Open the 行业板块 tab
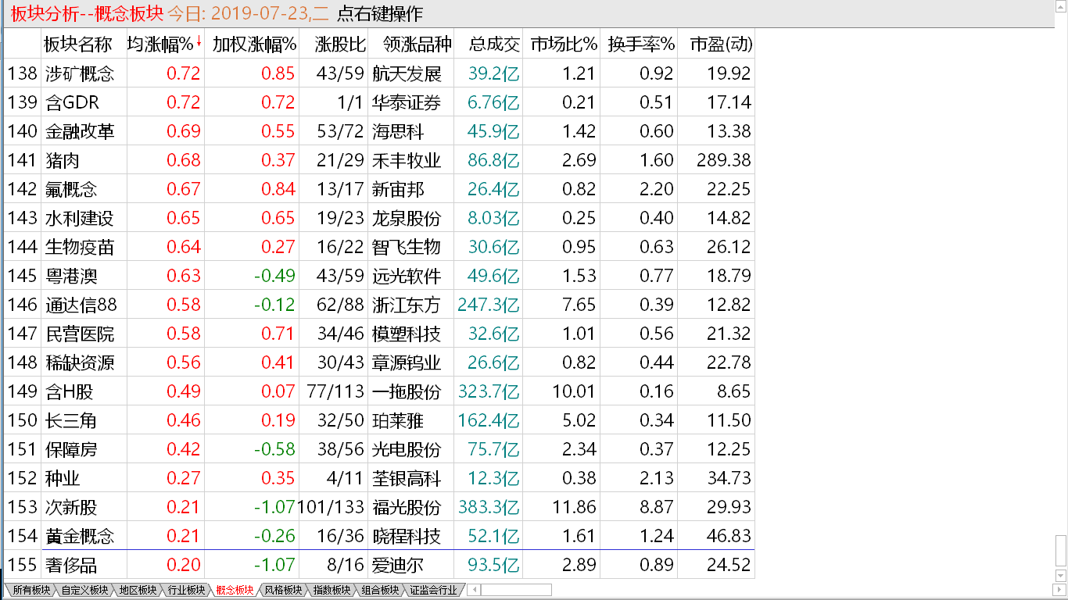The width and height of the screenshot is (1068, 600). coord(186,590)
